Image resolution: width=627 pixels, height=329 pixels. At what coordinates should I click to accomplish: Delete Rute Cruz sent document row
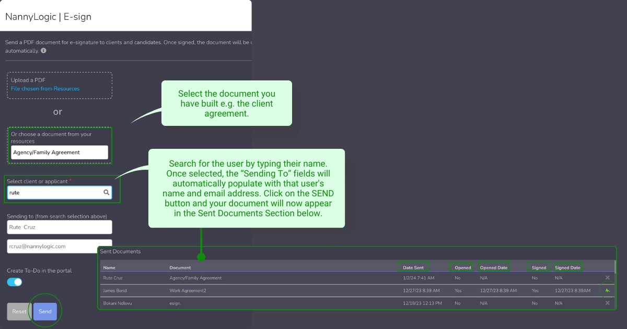[607, 278]
